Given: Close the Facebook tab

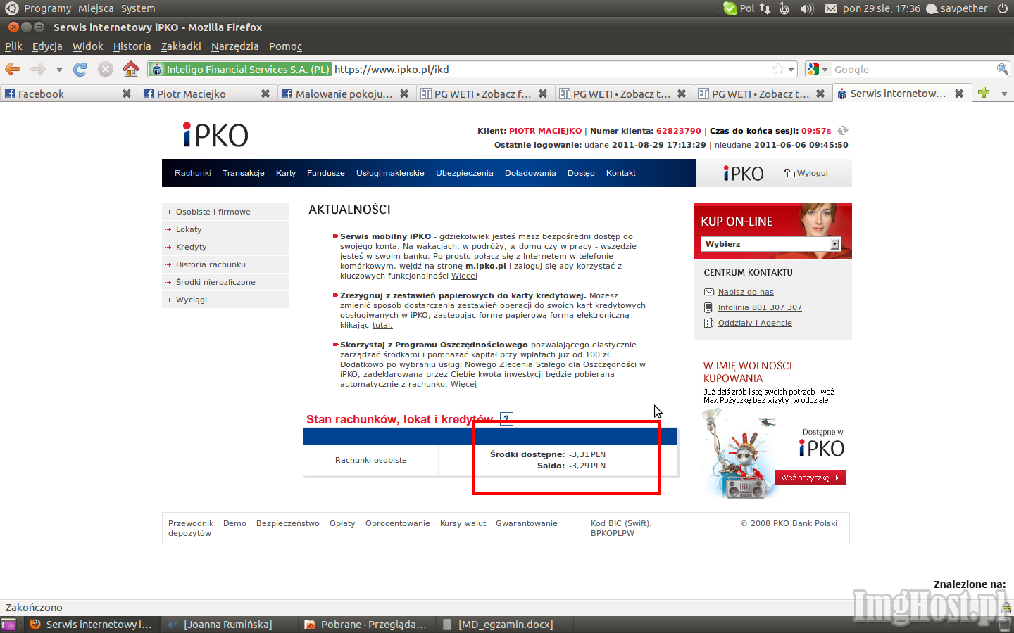Looking at the screenshot, I should click(x=127, y=94).
